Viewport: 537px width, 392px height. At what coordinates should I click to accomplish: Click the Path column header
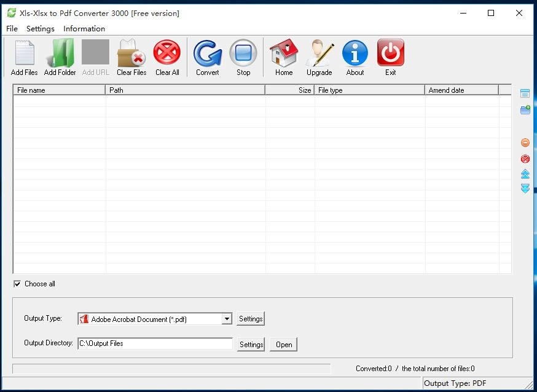[x=186, y=90]
